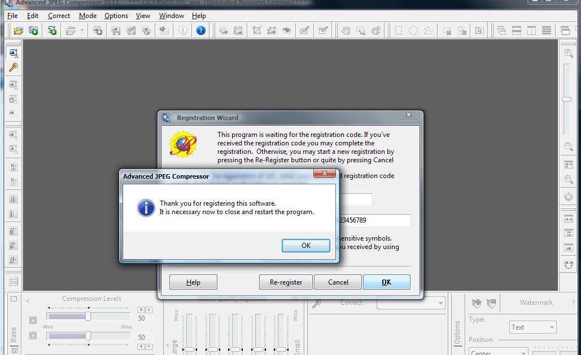Image resolution: width=581 pixels, height=355 pixels.
Task: Click the Save (floppy disk) toolbar icon
Action: [116, 30]
